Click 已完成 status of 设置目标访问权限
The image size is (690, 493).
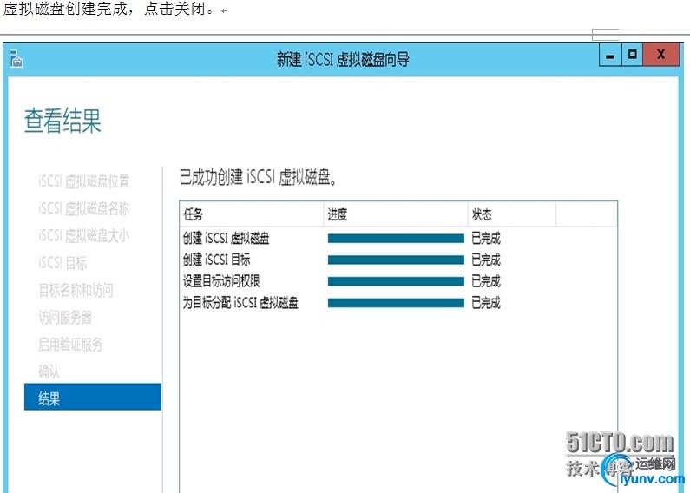pyautogui.click(x=486, y=282)
